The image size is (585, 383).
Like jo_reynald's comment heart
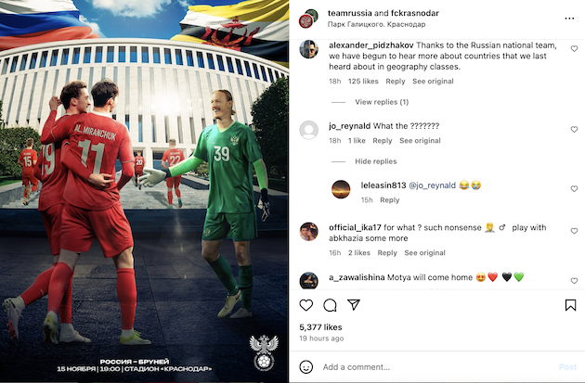click(574, 129)
